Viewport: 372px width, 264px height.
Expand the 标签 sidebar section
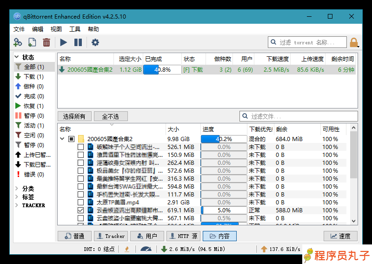pos(17,197)
